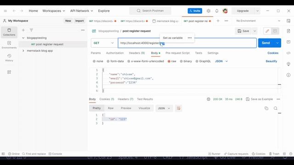Select the raw body type
This screenshot has height=165, width=294.
pyautogui.click(x=172, y=61)
